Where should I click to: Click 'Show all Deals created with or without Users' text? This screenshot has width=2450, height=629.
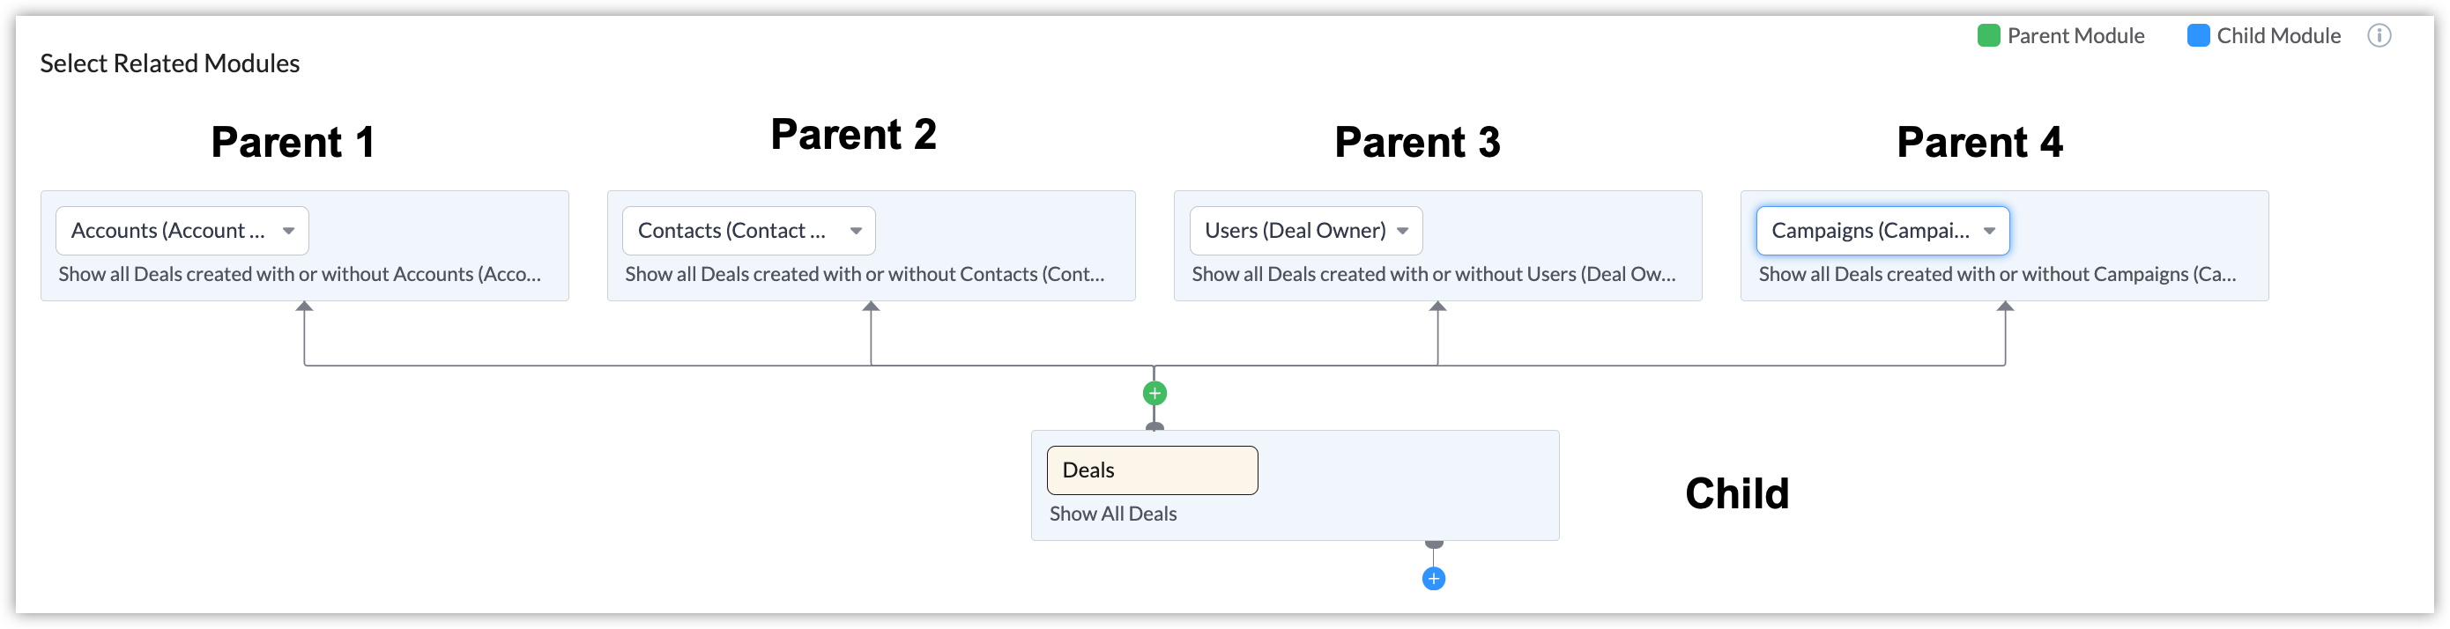point(1433,275)
